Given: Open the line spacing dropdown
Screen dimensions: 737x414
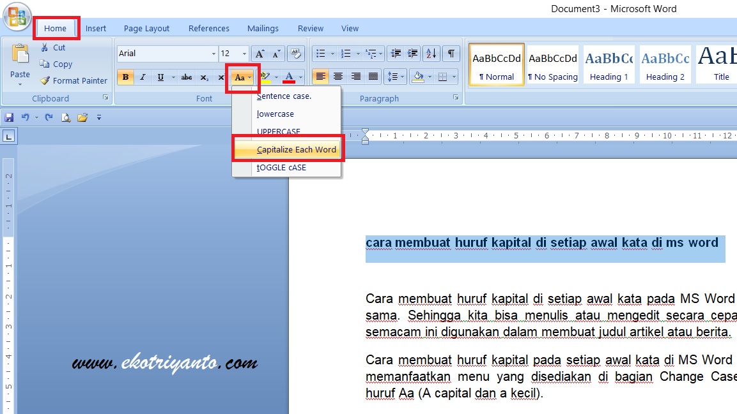Looking at the screenshot, I should 395,77.
